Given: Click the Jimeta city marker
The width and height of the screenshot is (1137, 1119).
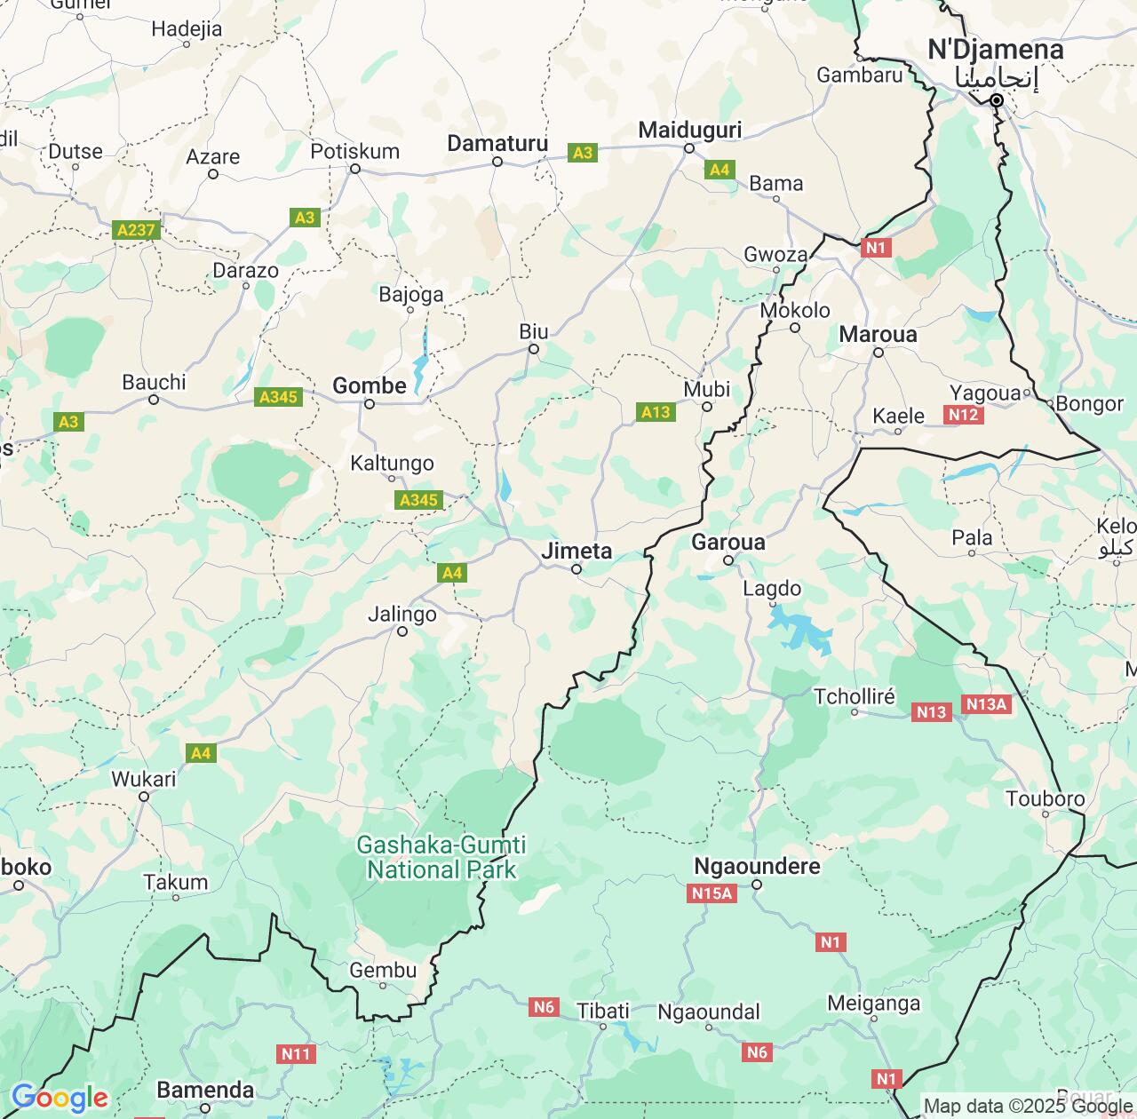Looking at the screenshot, I should click(x=576, y=569).
